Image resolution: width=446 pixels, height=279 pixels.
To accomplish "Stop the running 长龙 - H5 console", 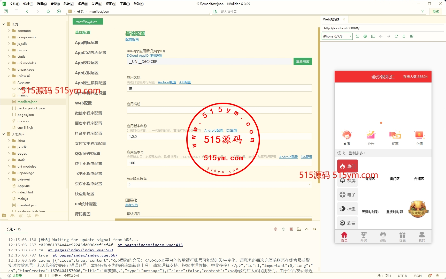I will click(291, 229).
